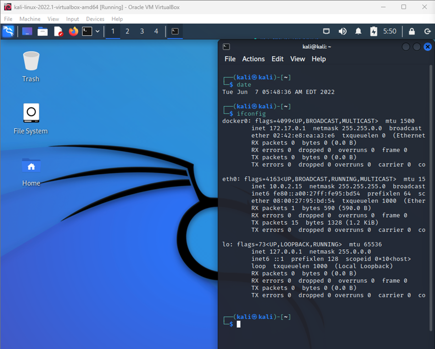Screen dimensions: 435x349
Task: Select the Home folder desktop icon
Action: 31,171
